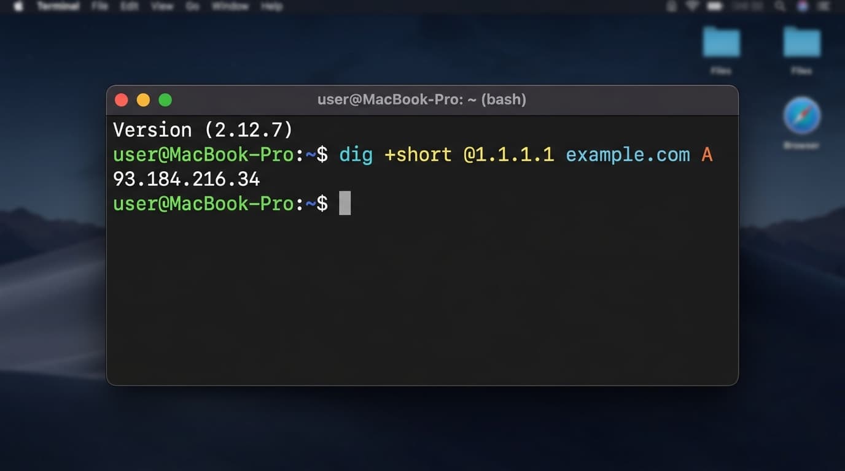Open the Help menu
This screenshot has height=471, width=845.
click(x=271, y=6)
